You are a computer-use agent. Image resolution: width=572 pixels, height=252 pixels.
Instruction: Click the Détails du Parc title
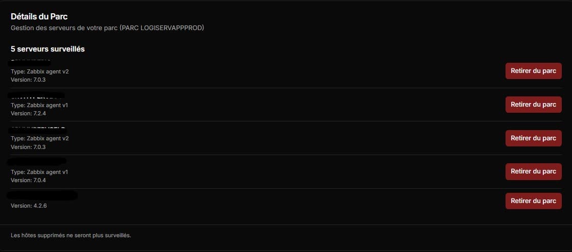[39, 17]
